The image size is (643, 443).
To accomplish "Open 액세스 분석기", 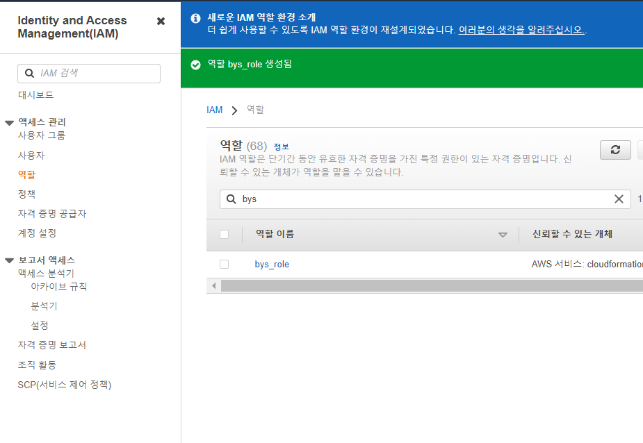I will point(46,274).
